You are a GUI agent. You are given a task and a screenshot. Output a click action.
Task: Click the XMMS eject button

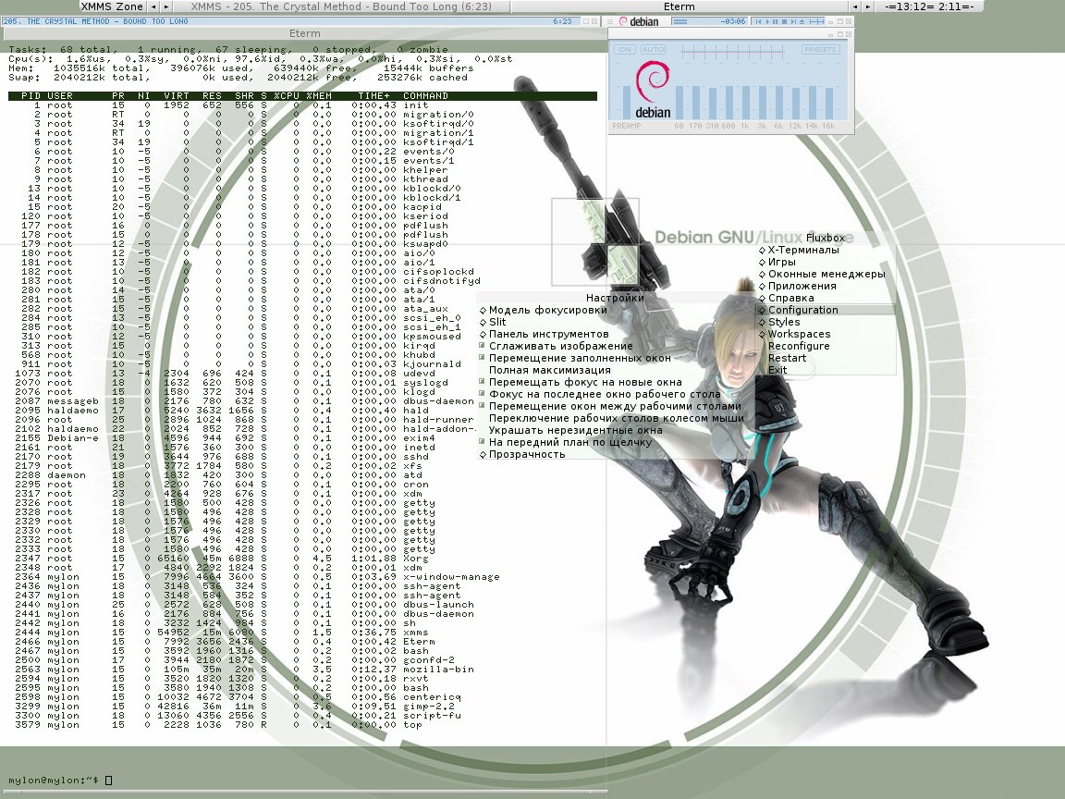tap(802, 22)
